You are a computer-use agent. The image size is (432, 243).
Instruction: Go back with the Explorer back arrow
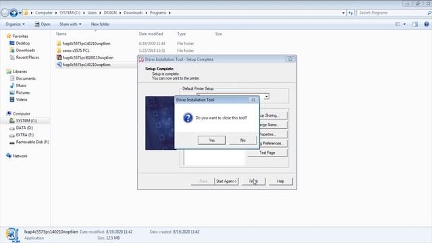coord(5,13)
